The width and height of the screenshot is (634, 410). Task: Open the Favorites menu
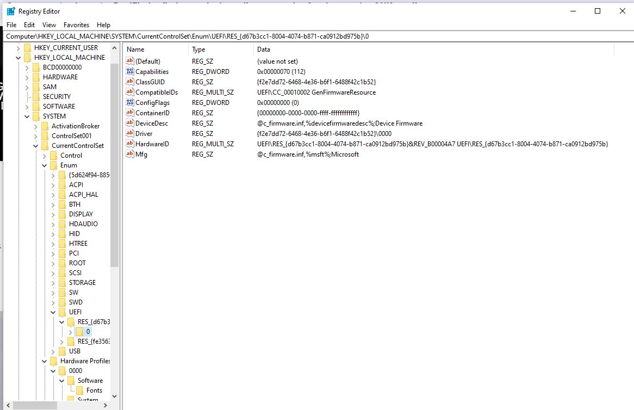(x=76, y=25)
